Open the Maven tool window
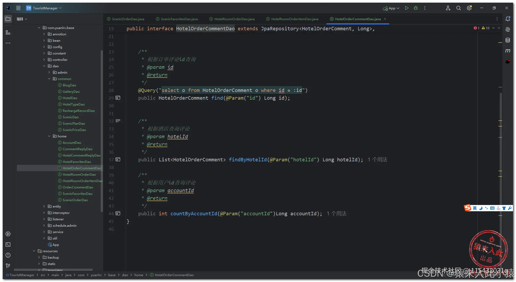 tap(508, 51)
